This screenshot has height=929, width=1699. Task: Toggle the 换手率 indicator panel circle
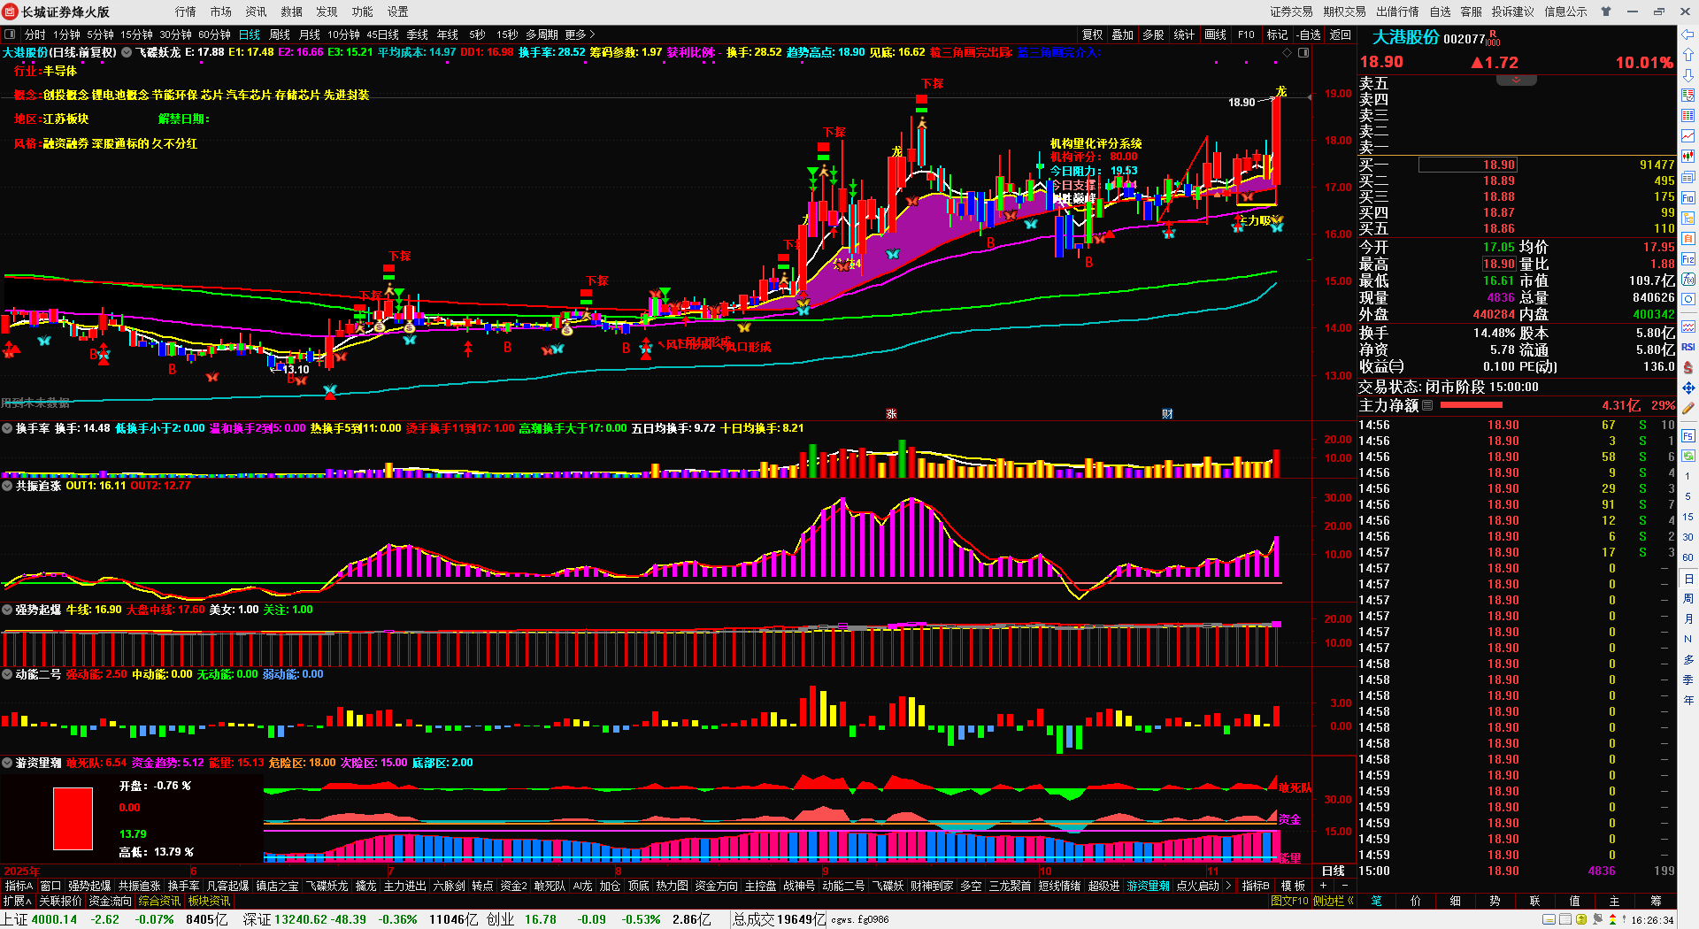pos(7,428)
